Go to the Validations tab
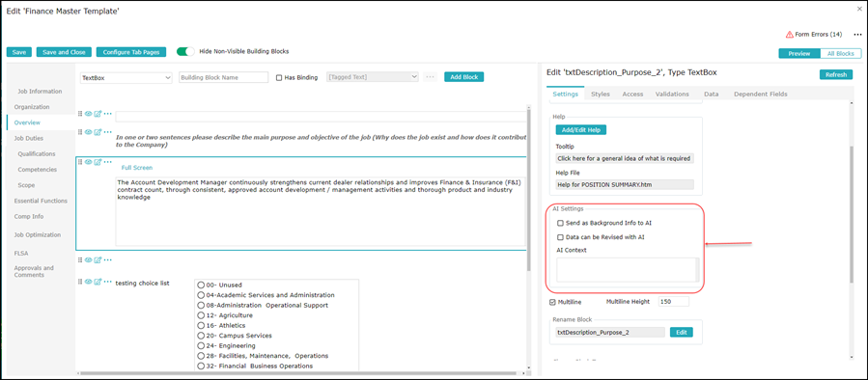Viewport: 868px width, 380px height. tap(672, 94)
